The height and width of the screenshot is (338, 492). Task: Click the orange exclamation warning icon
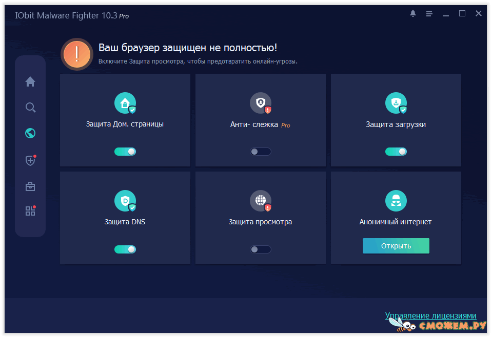click(x=77, y=54)
